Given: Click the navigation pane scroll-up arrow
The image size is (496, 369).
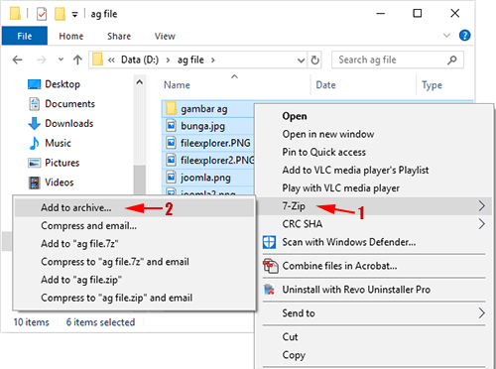Looking at the screenshot, I should pyautogui.click(x=140, y=82).
